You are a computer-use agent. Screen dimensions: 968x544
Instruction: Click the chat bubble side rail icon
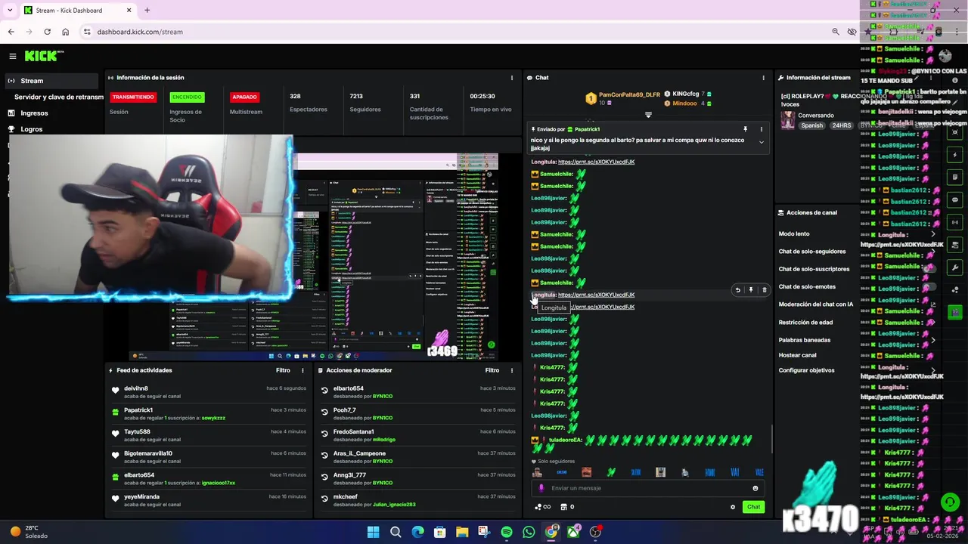pyautogui.click(x=955, y=200)
